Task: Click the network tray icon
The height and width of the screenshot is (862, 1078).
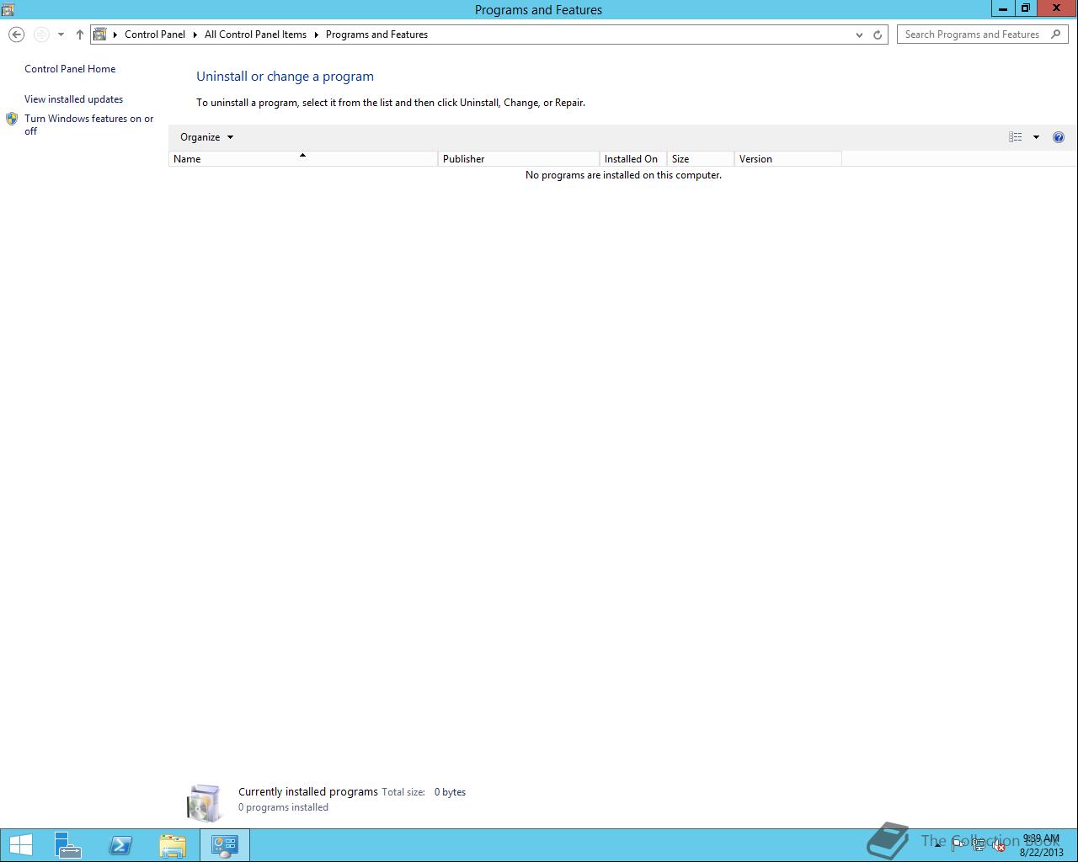Action: click(x=979, y=845)
